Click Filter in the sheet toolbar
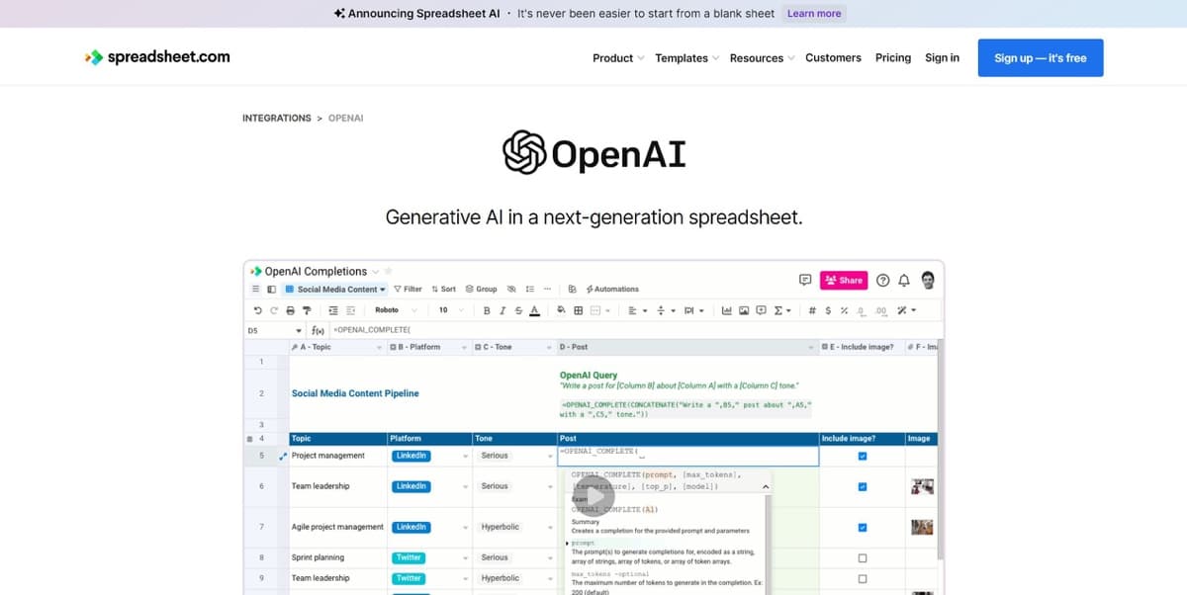This screenshot has height=595, width=1187. pos(408,289)
